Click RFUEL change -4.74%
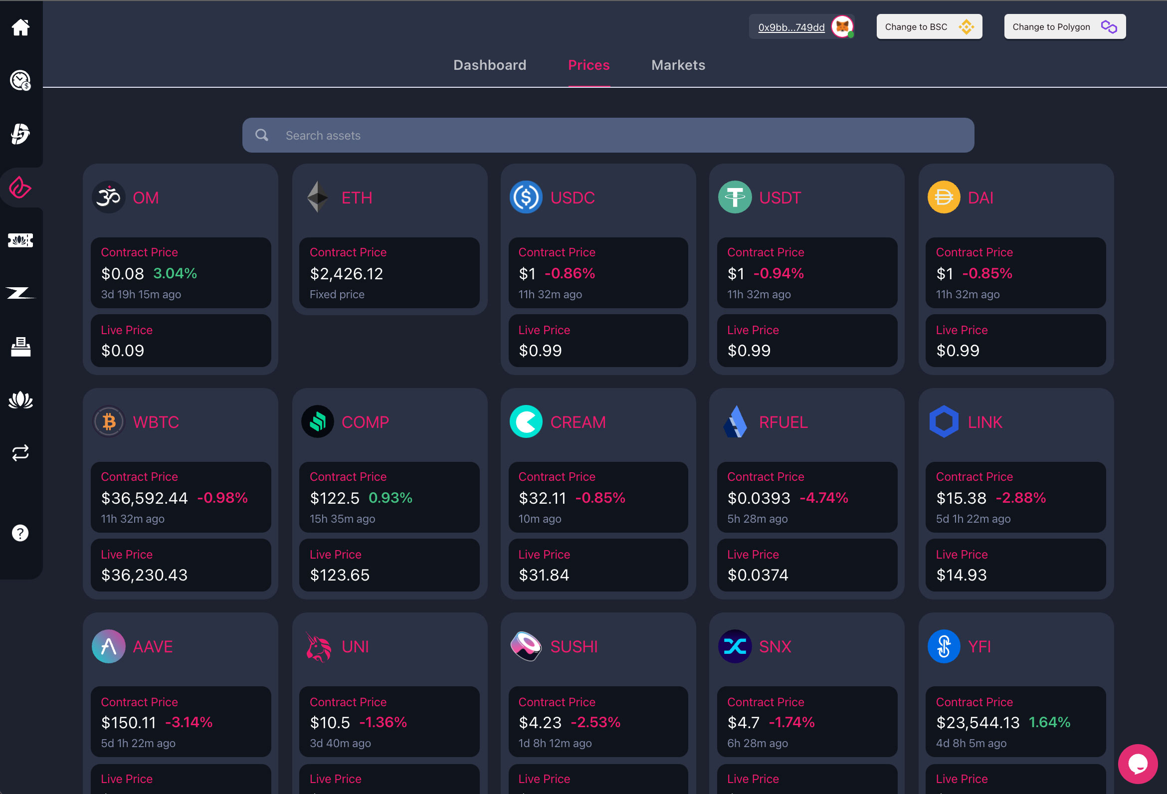This screenshot has width=1167, height=794. tap(823, 498)
